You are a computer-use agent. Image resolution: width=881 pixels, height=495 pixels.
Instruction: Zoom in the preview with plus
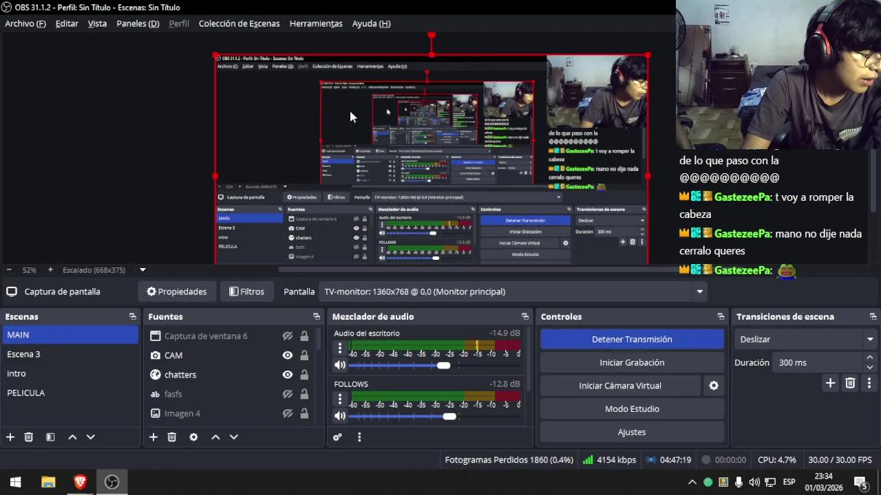(x=50, y=270)
